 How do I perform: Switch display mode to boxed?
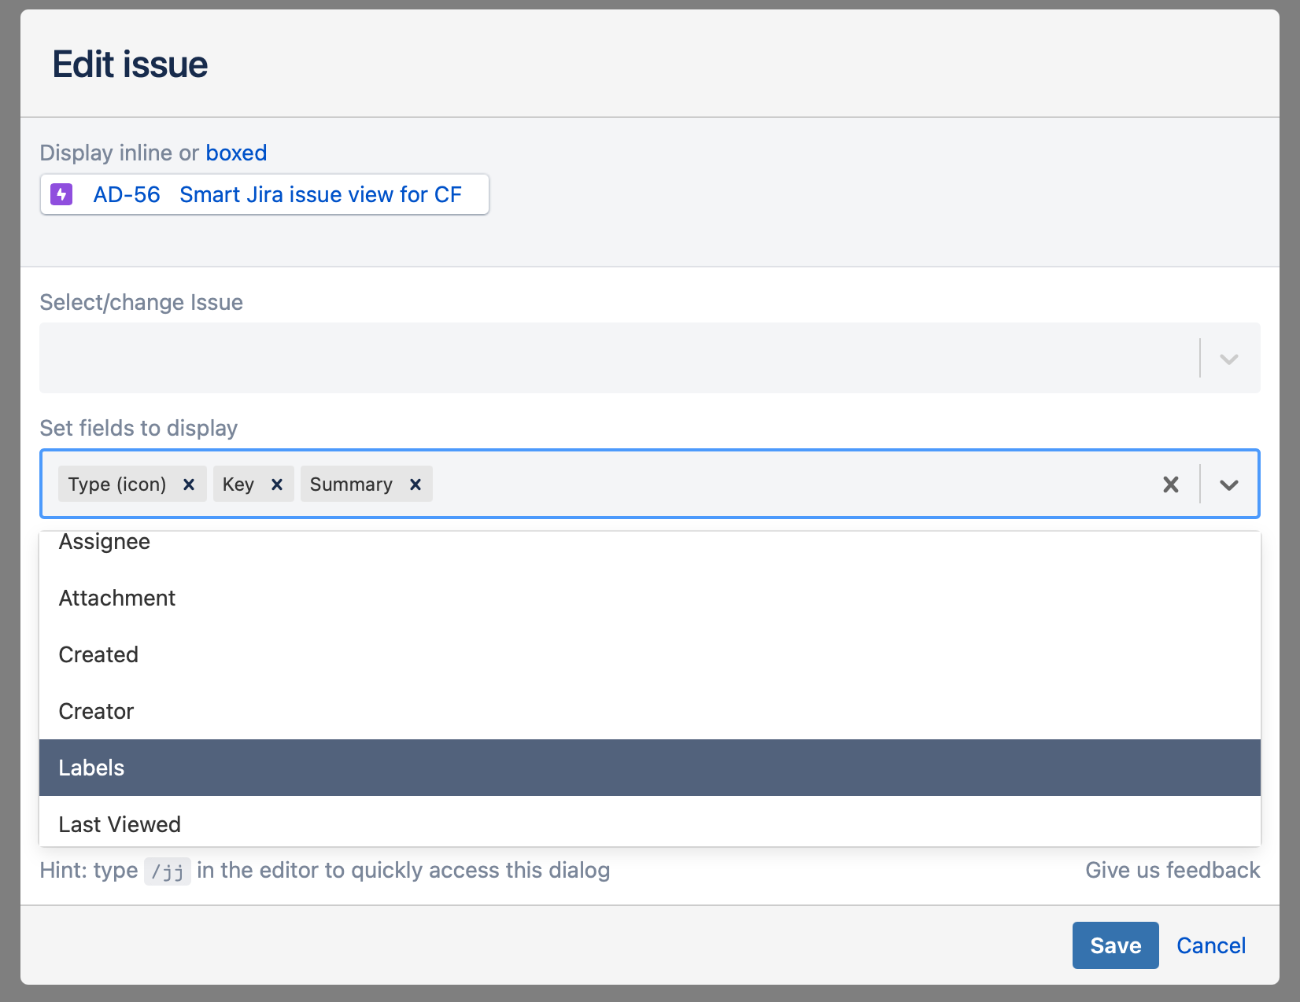pos(236,153)
